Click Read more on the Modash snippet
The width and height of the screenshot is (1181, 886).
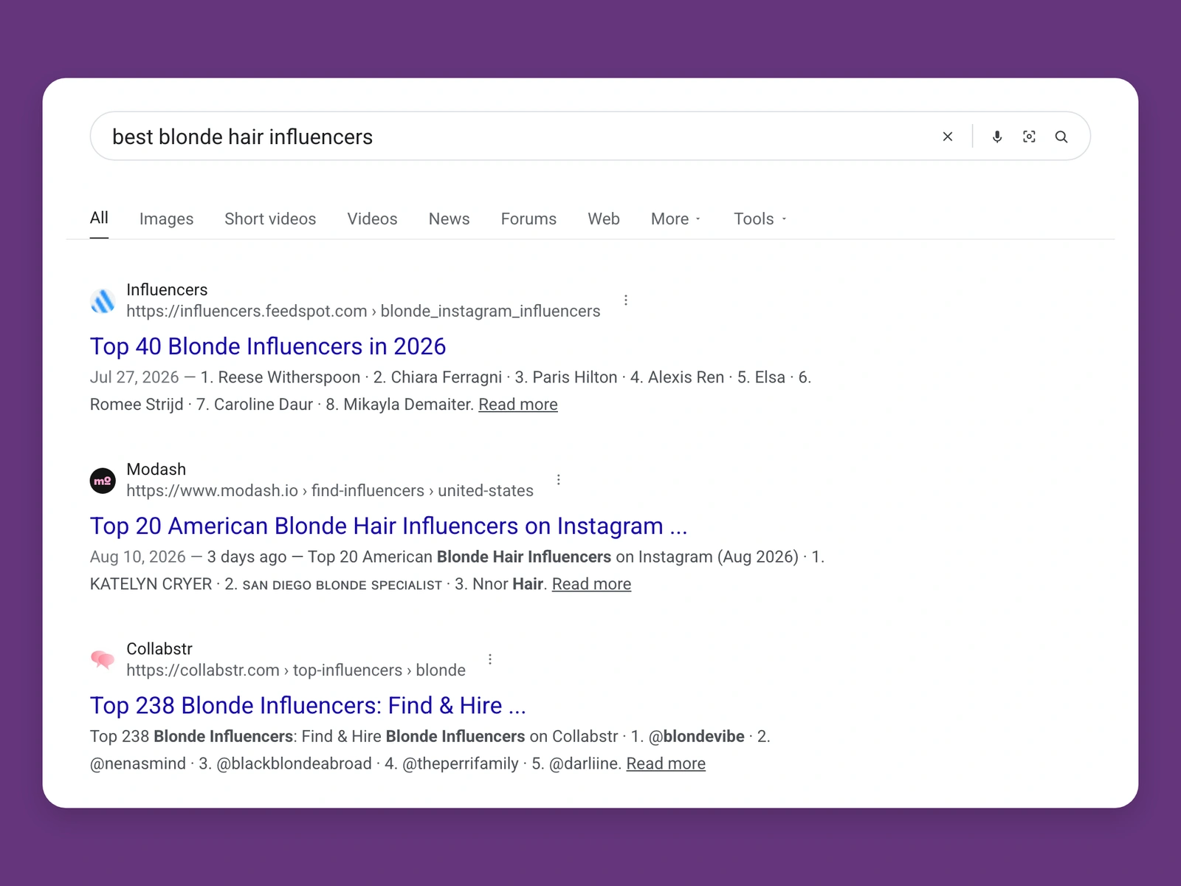(x=591, y=584)
